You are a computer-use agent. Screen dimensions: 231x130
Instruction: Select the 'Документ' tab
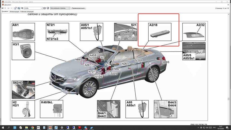[5, 11]
